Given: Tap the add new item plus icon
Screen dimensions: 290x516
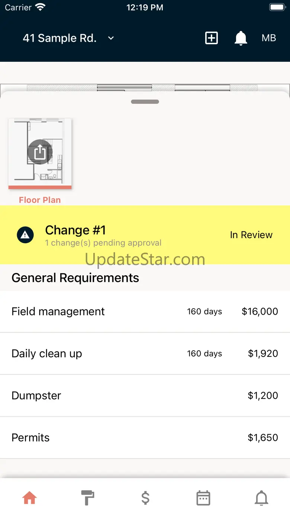Looking at the screenshot, I should pyautogui.click(x=212, y=38).
